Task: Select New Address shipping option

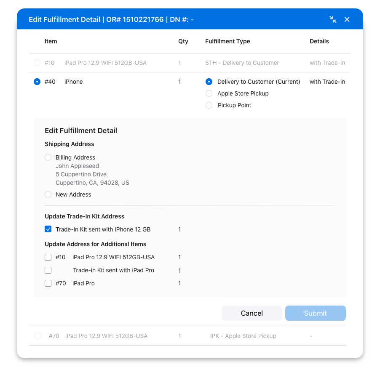Action: [x=48, y=194]
